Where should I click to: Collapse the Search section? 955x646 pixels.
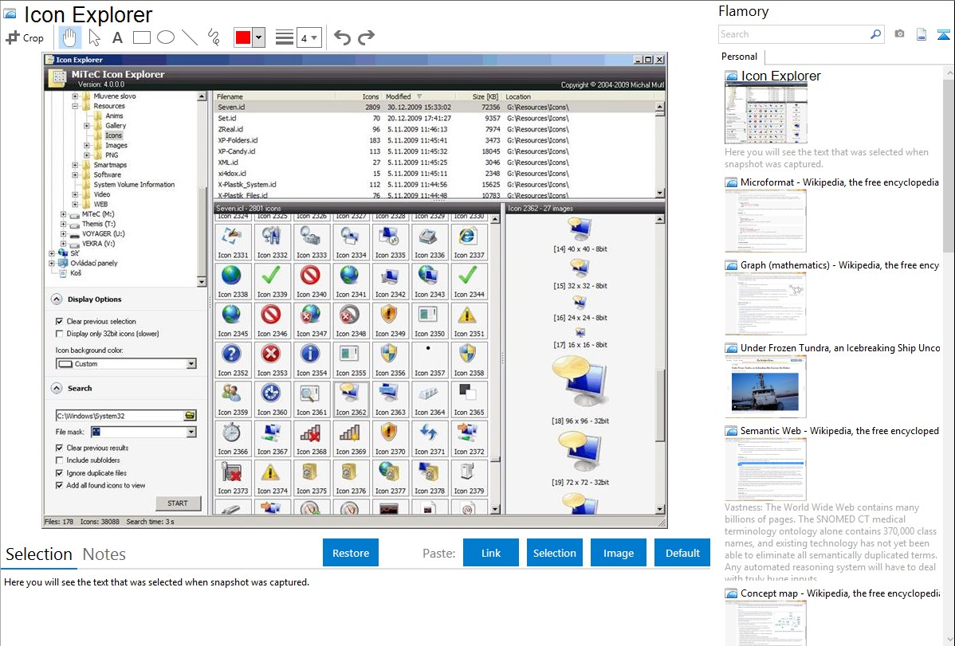(57, 389)
